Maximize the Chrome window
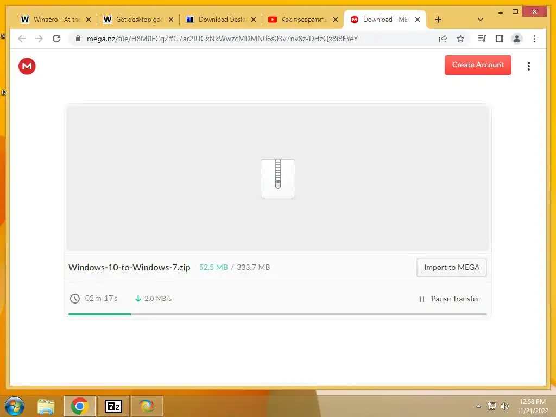Viewport: 556px width, 417px height. click(x=515, y=12)
